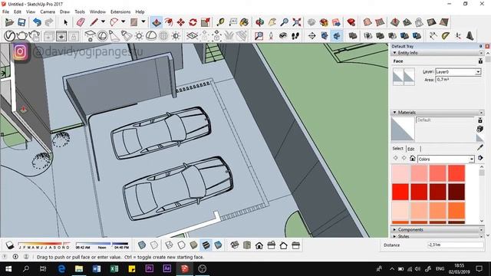
Task: Open the Camera menu
Action: 48,11
